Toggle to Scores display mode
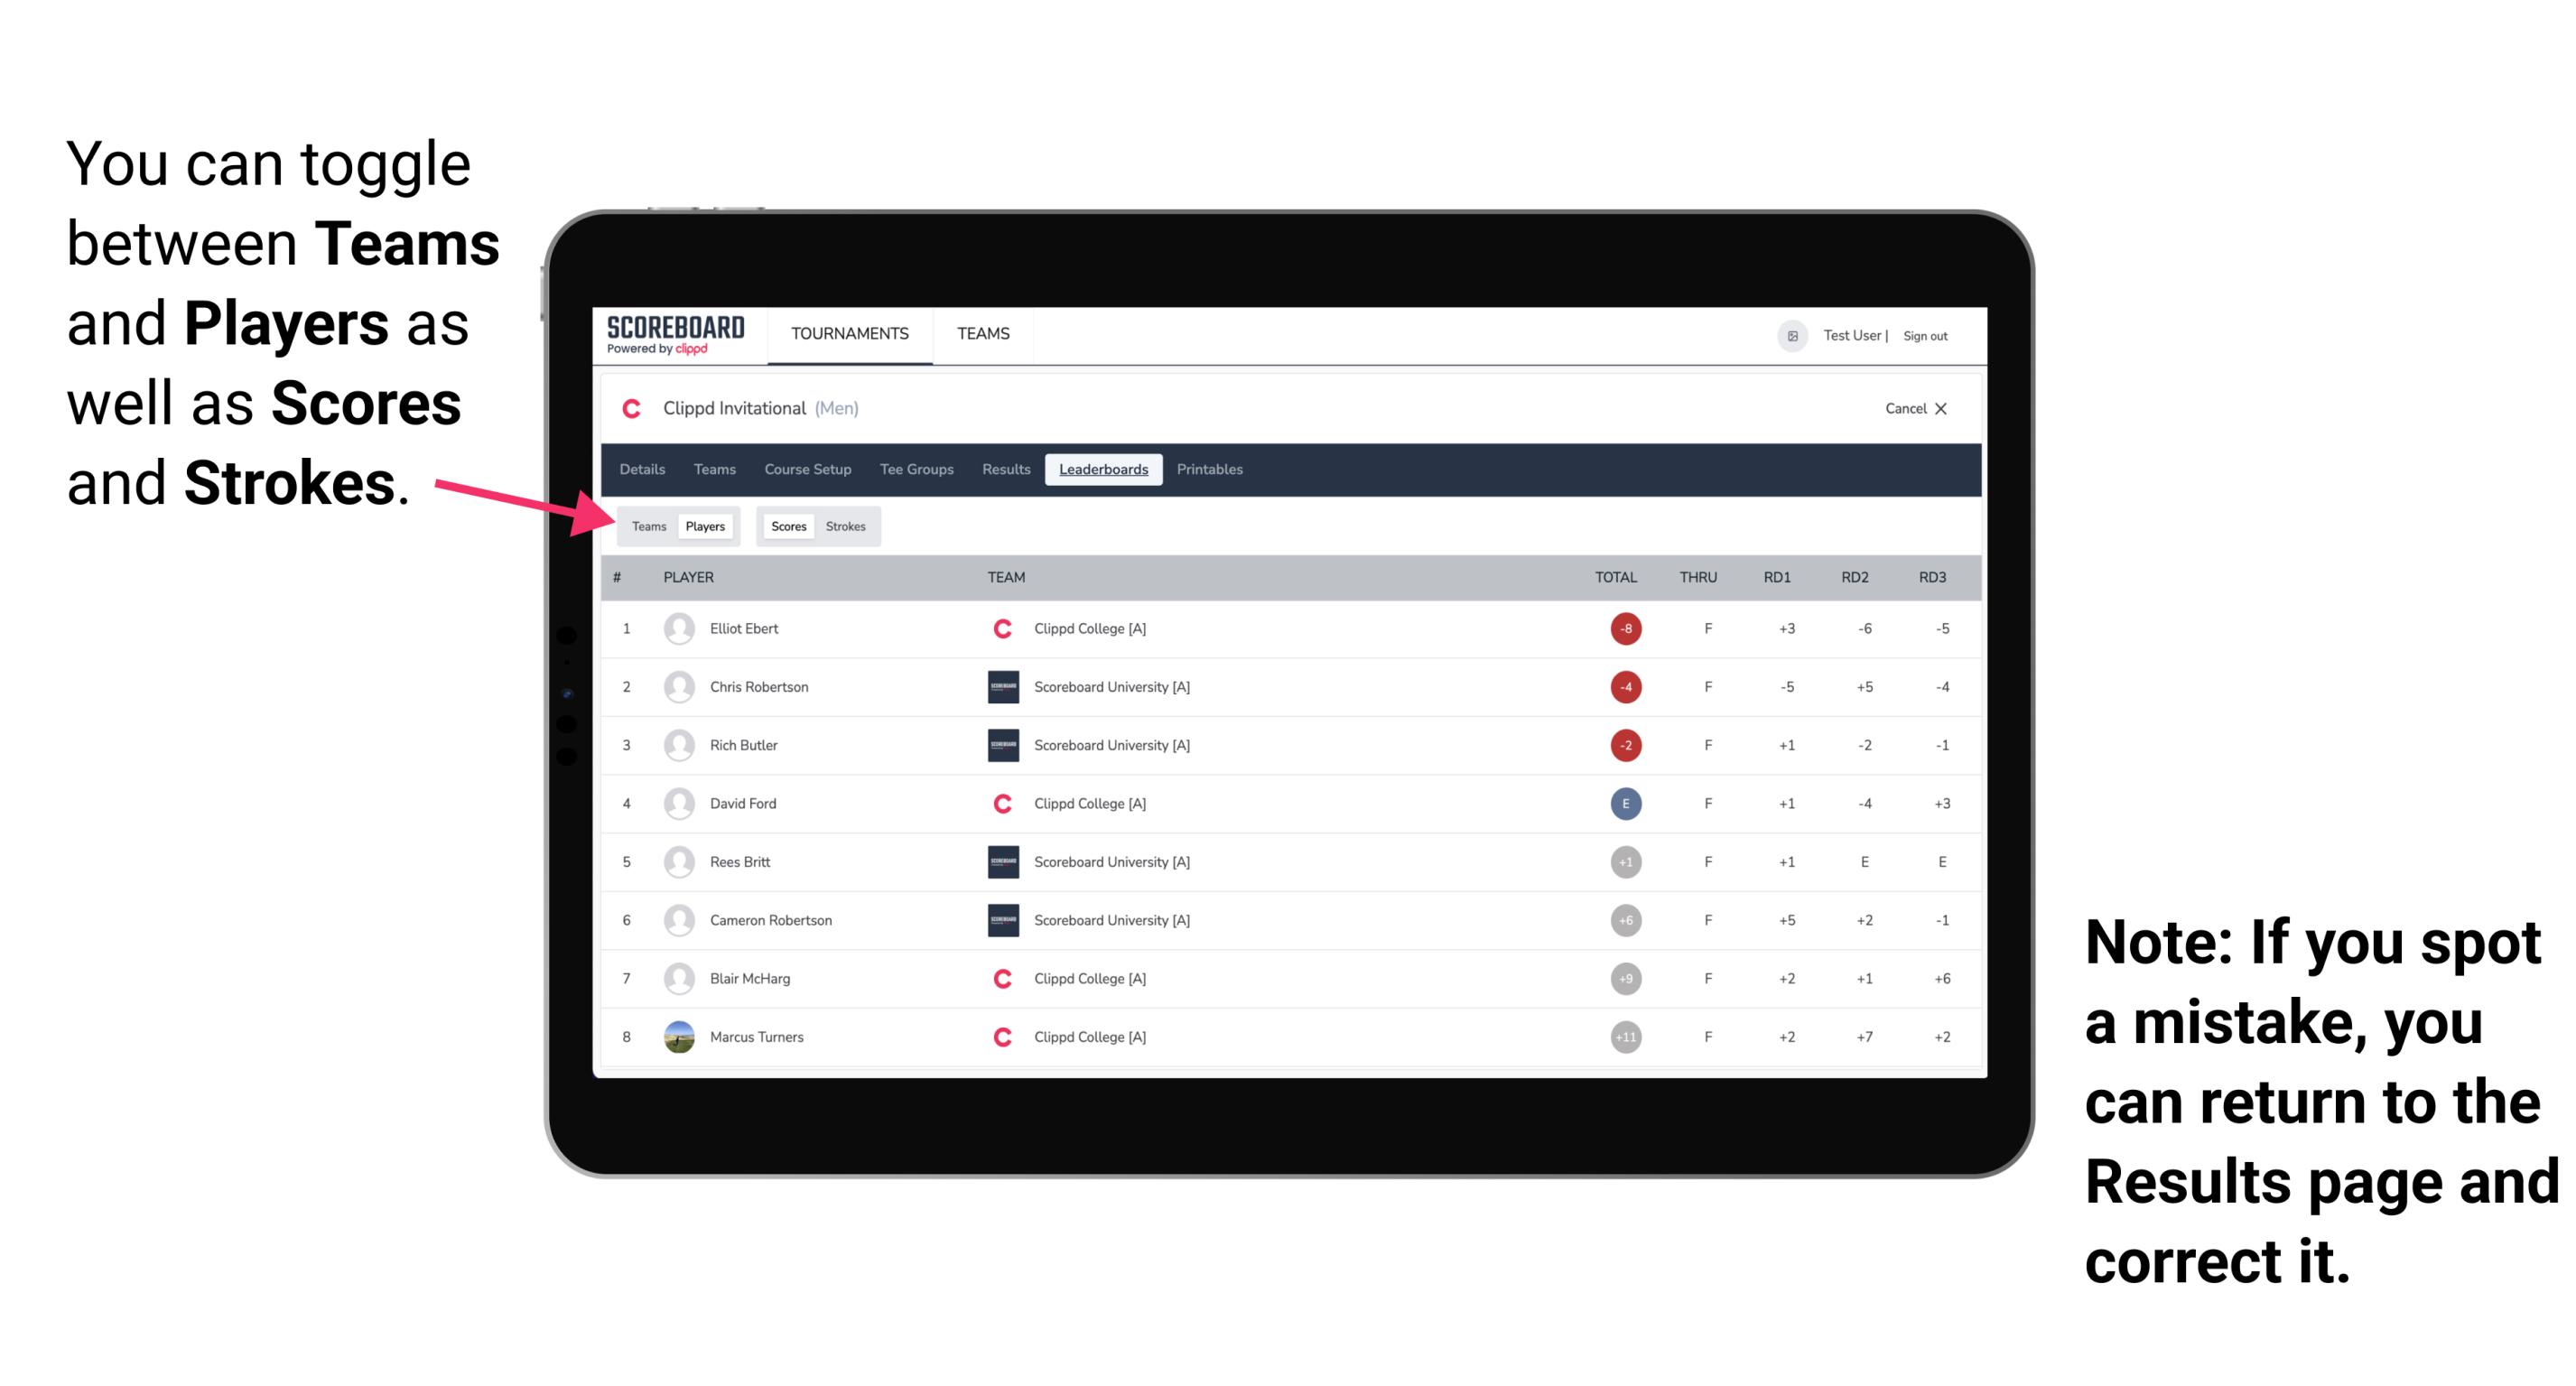 pos(788,526)
